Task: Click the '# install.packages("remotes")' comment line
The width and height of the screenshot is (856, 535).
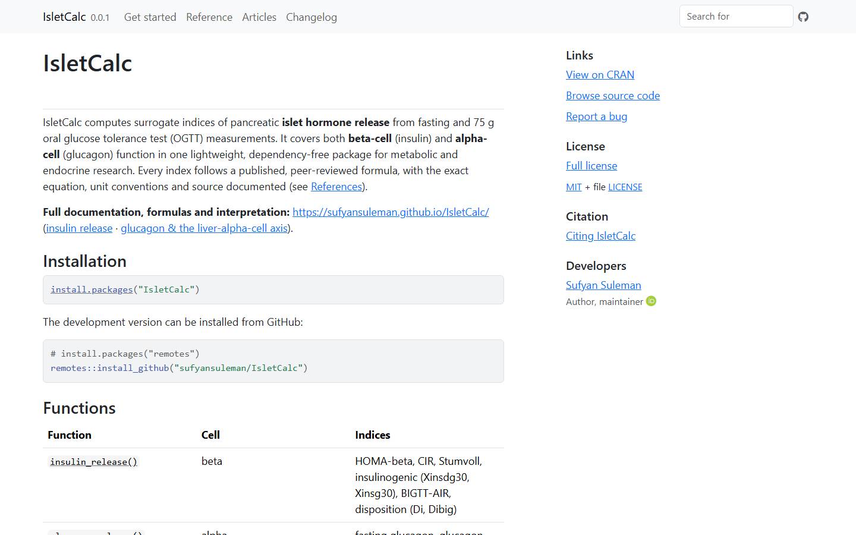Action: pyautogui.click(x=125, y=354)
